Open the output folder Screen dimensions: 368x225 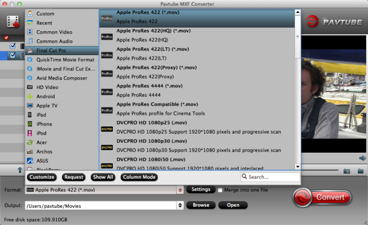(x=233, y=205)
